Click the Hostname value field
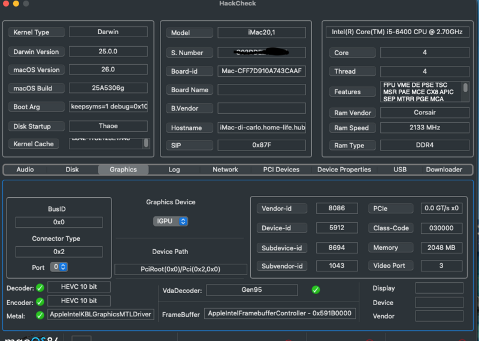 (x=262, y=128)
